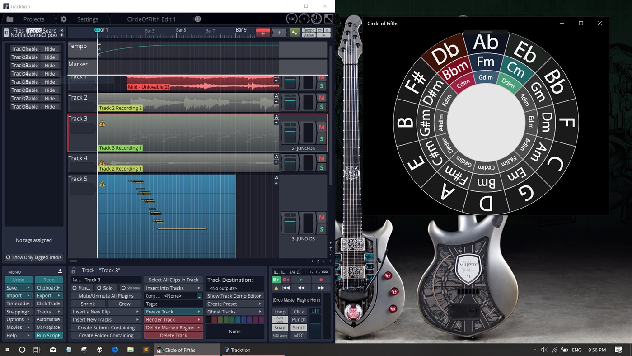Open new tab with plus icon
This screenshot has width=632, height=356.
point(197,19)
